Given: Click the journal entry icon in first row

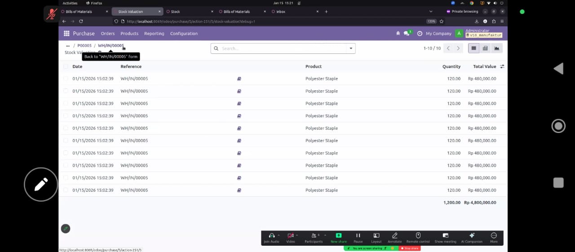Looking at the screenshot, I should (239, 79).
